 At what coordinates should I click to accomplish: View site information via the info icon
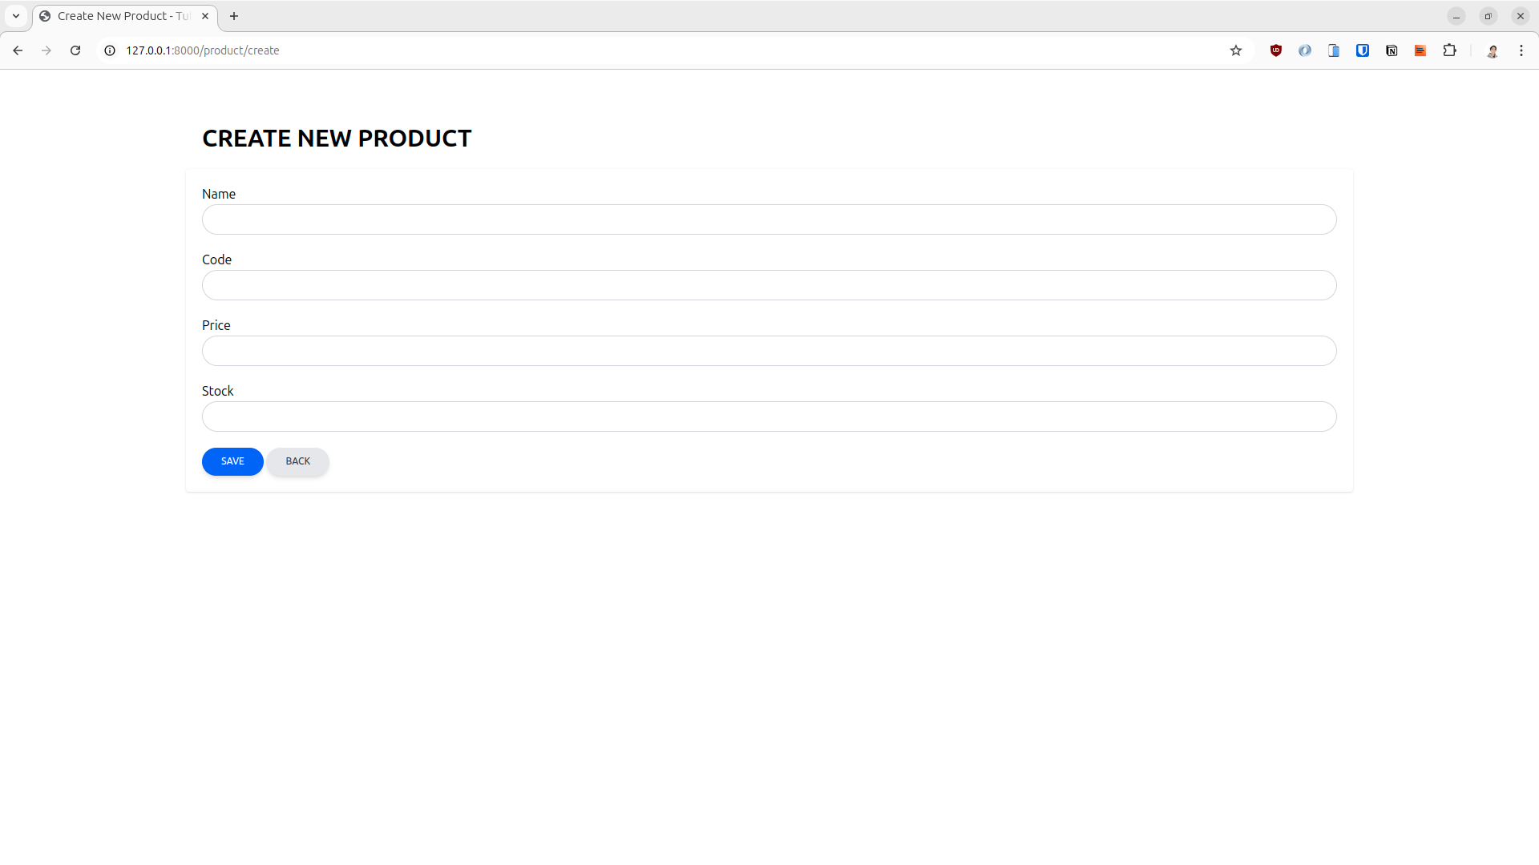click(x=108, y=50)
